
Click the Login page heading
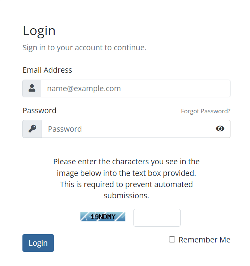[x=39, y=31]
